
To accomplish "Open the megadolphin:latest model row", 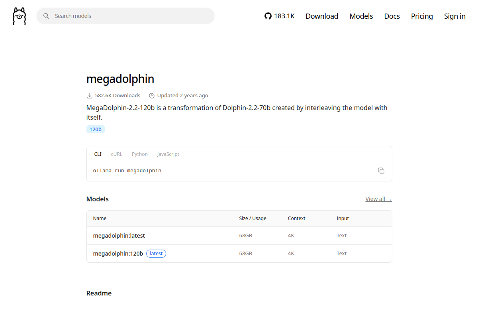I will coord(239,236).
